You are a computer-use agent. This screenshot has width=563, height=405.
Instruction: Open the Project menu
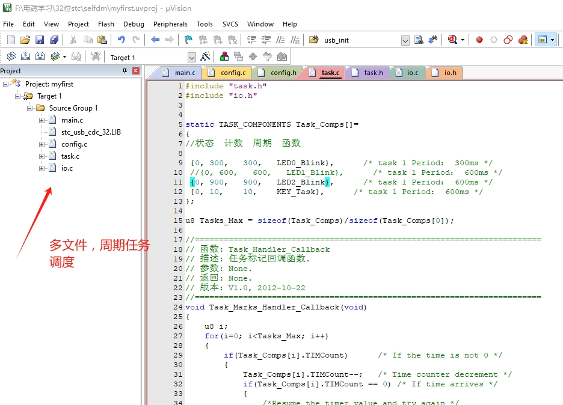[78, 24]
